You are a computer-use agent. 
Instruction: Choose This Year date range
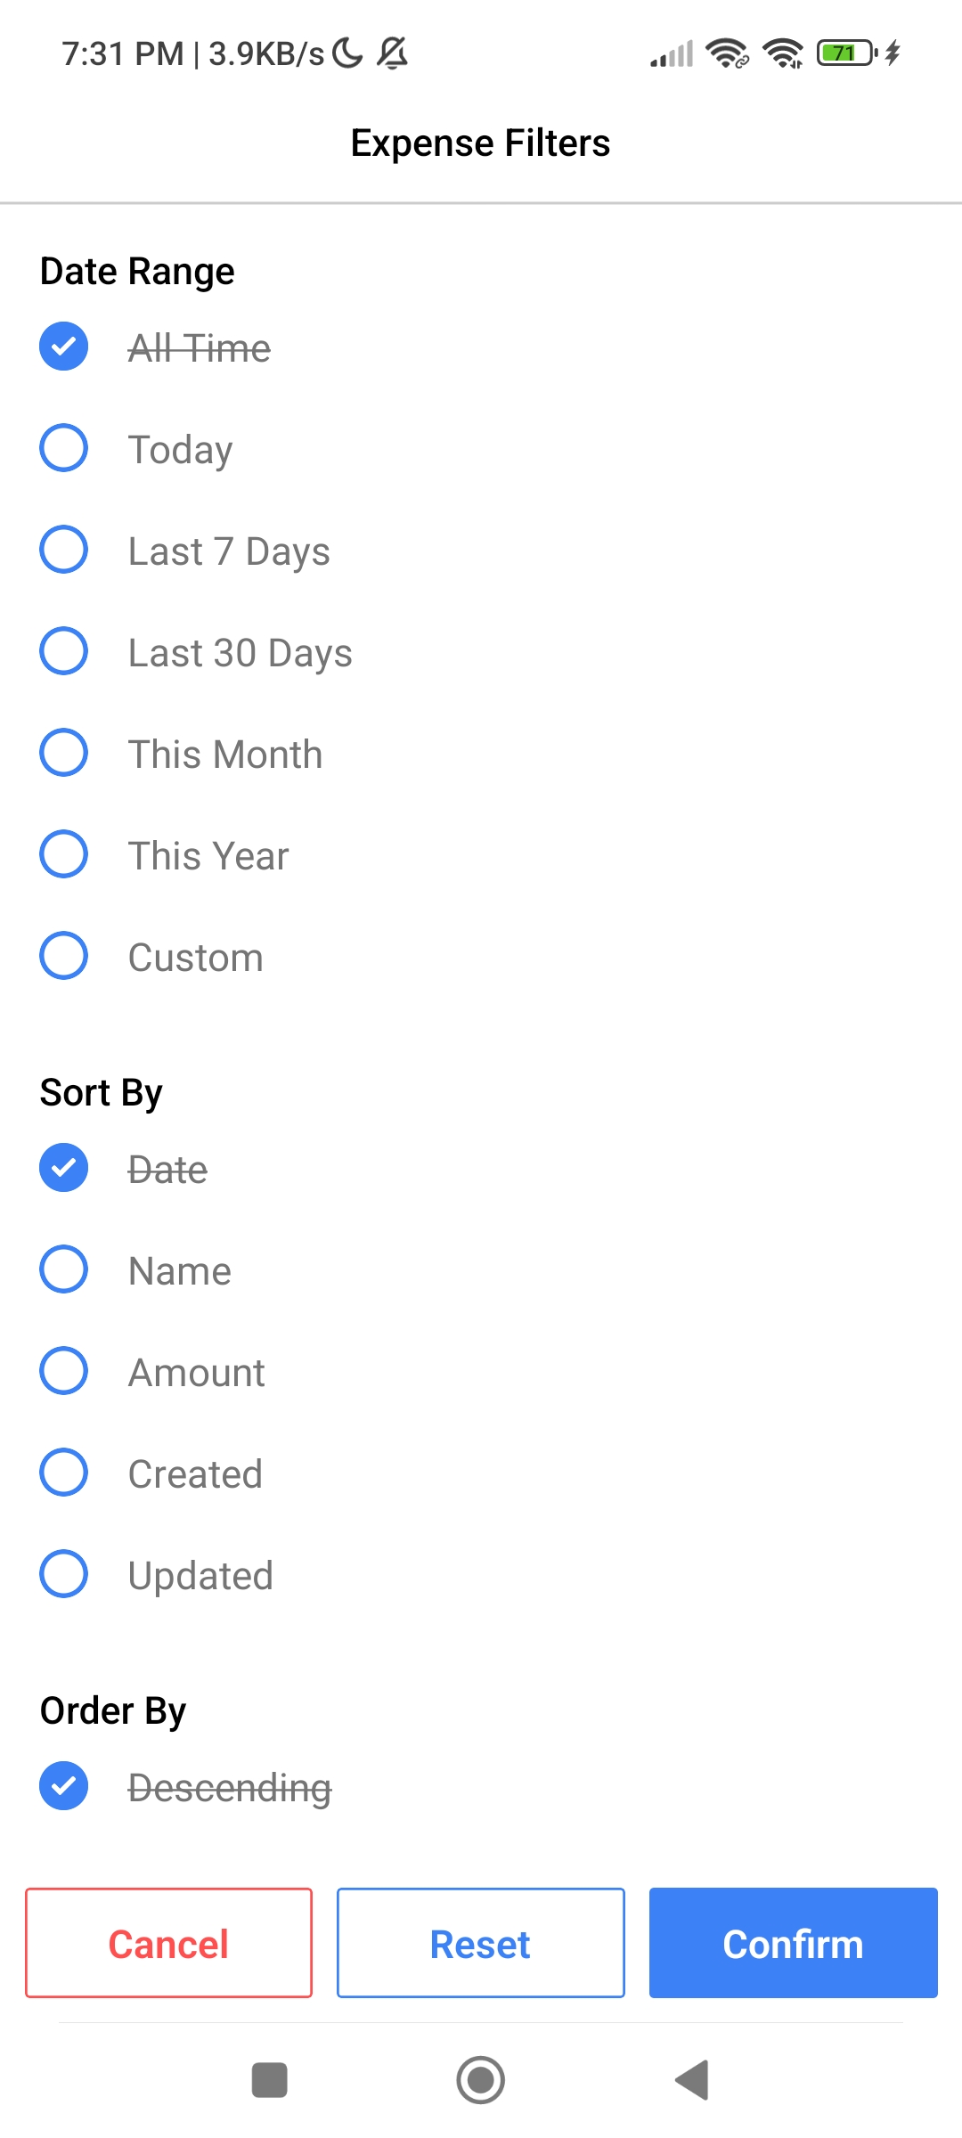(x=64, y=854)
